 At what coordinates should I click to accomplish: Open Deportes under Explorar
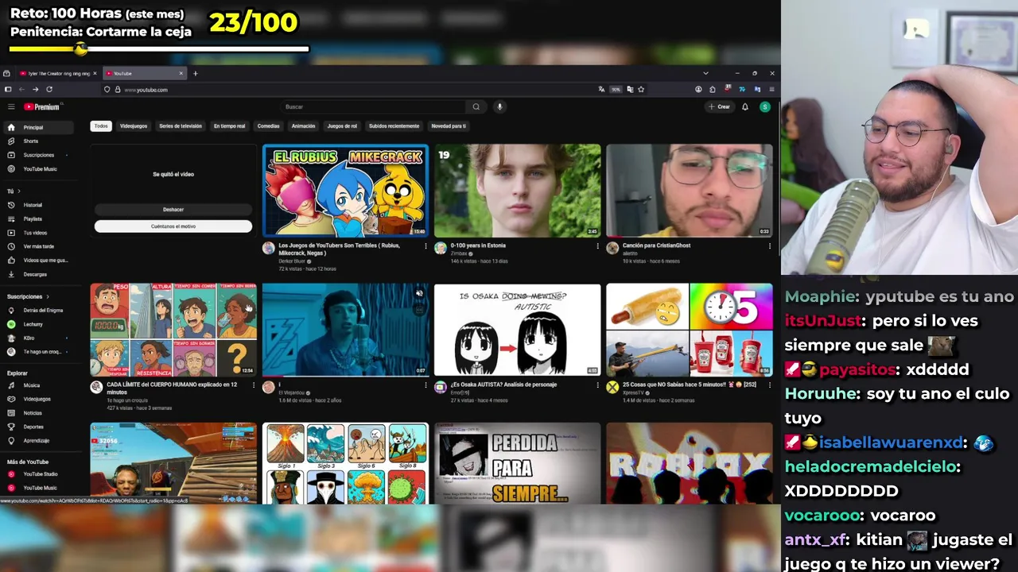coord(40,427)
